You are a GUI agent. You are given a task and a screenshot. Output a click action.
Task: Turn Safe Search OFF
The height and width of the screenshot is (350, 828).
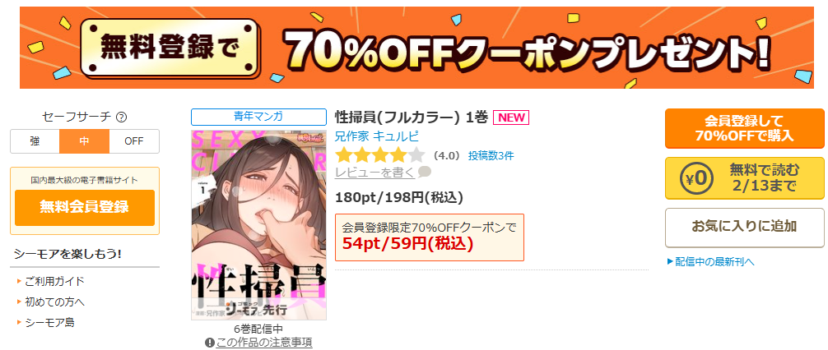pos(134,141)
